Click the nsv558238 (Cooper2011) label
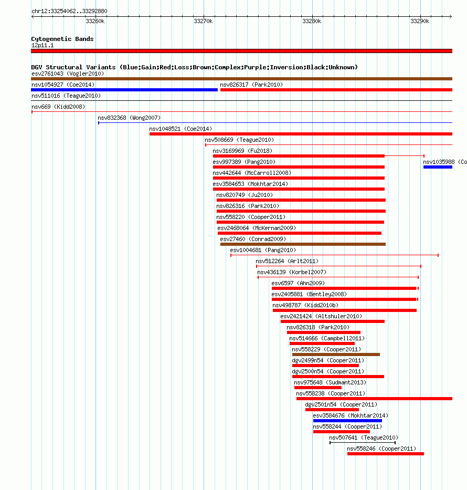Screen dimensions: 467x490 coord(331,394)
